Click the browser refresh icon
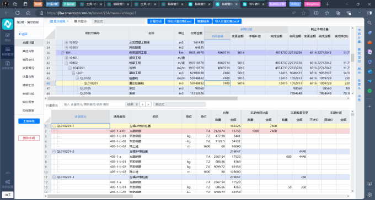The image size is (375, 200). [x=18, y=13]
